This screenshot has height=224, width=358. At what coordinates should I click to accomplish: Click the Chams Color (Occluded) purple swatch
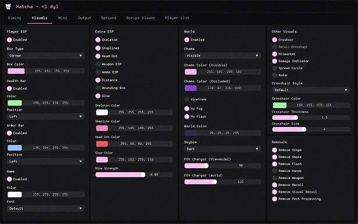click(191, 88)
